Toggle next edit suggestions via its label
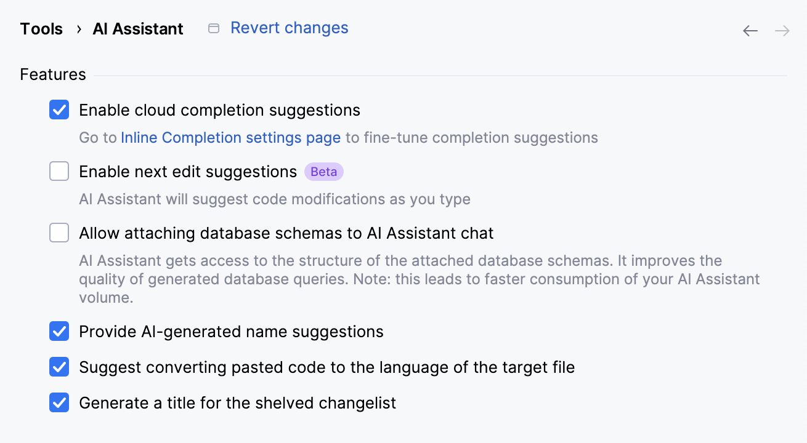 click(x=187, y=172)
